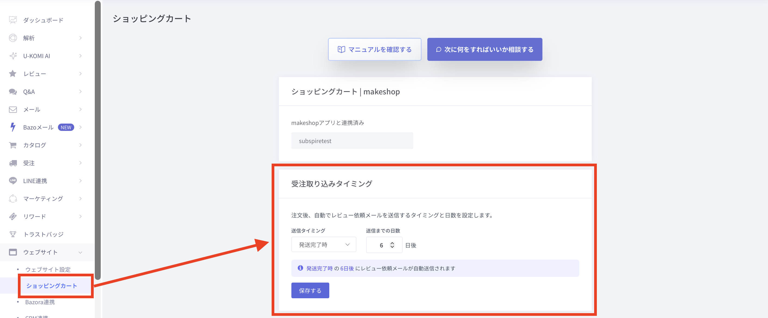The width and height of the screenshot is (768, 318).
Task: Click the trust badge trophy icon
Action: tap(13, 234)
